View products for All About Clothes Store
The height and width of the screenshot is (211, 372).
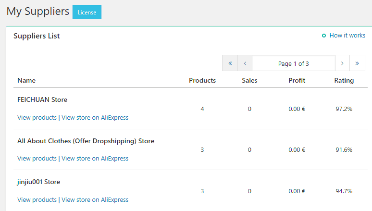37,158
